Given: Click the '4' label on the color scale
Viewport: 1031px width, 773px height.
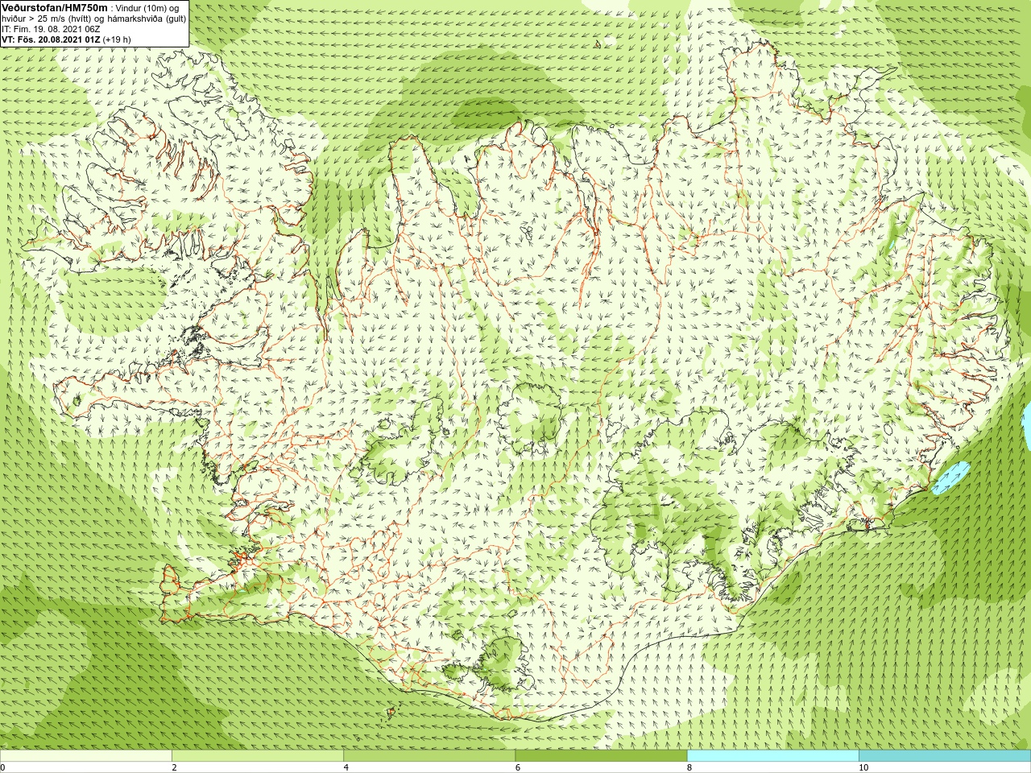Looking at the screenshot, I should [346, 767].
